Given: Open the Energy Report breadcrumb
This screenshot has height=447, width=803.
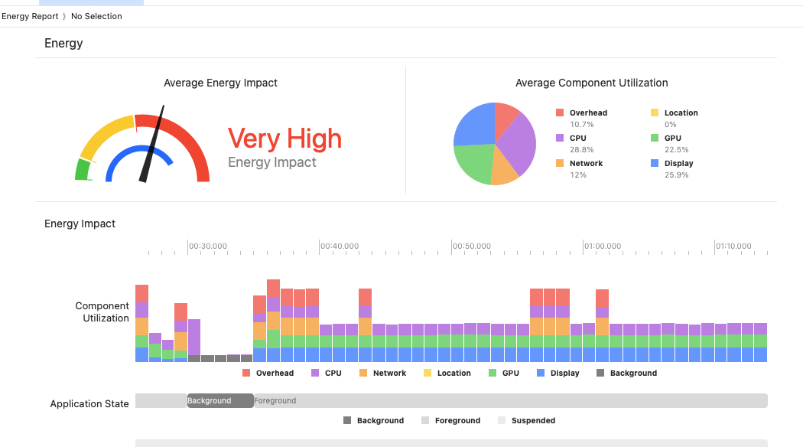Looking at the screenshot, I should tap(30, 16).
